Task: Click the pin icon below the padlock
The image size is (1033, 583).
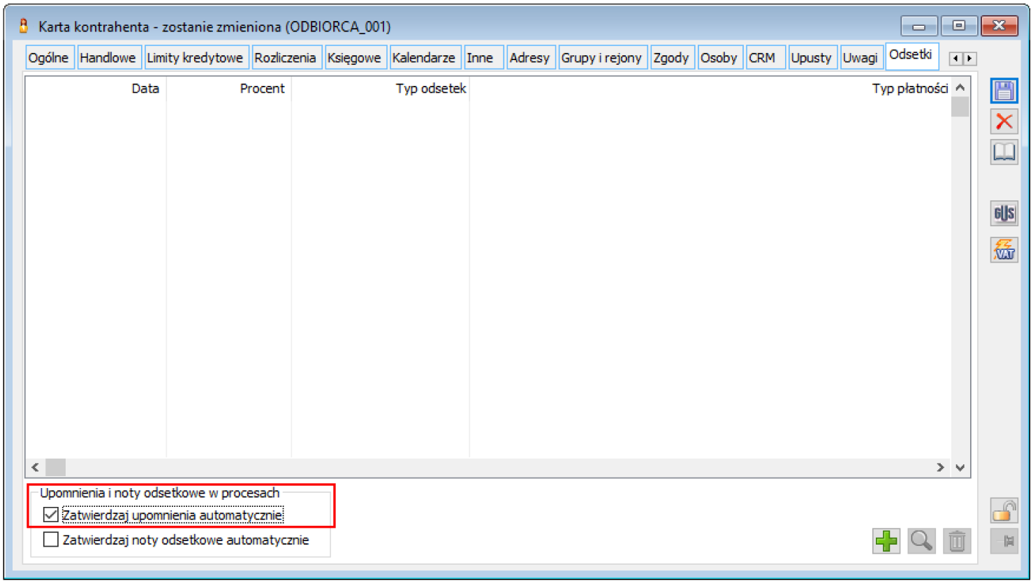Action: (x=1004, y=541)
